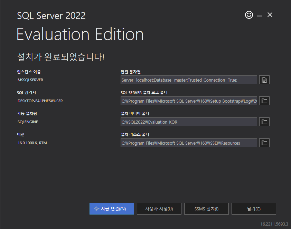Minimize the installer window
The height and width of the screenshot is (229, 291).
tap(260, 15)
